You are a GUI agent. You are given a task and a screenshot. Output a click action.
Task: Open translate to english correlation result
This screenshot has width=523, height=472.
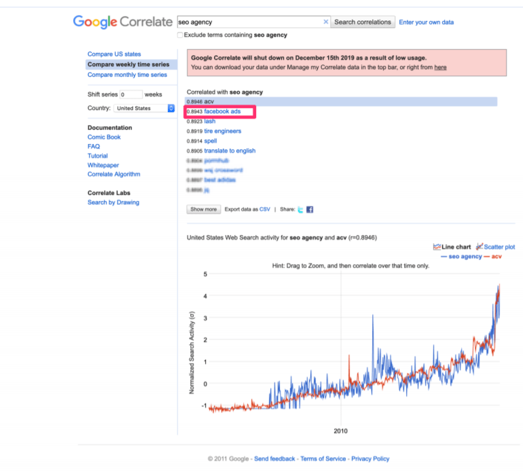[230, 151]
